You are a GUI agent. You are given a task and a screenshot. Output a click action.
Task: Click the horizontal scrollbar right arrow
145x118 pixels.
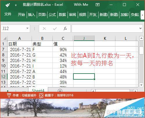(x=135, y=91)
